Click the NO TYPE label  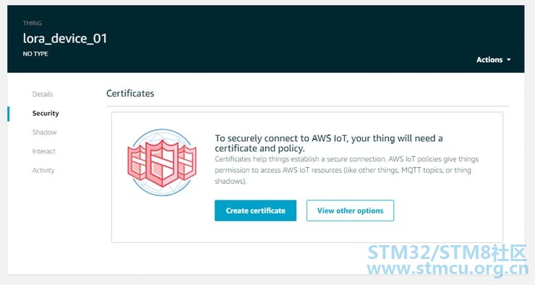35,54
